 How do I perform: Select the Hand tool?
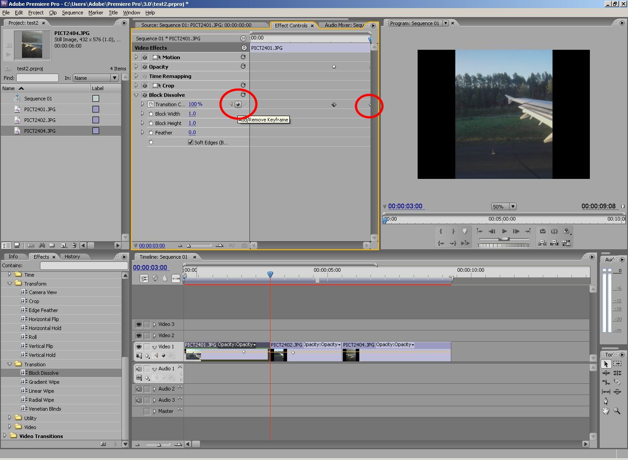(x=606, y=411)
